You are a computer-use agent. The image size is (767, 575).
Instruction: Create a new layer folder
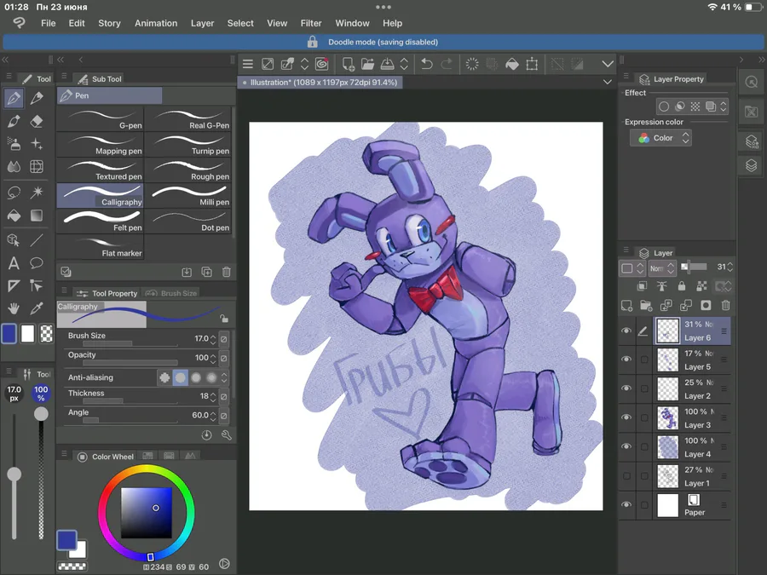coord(646,306)
